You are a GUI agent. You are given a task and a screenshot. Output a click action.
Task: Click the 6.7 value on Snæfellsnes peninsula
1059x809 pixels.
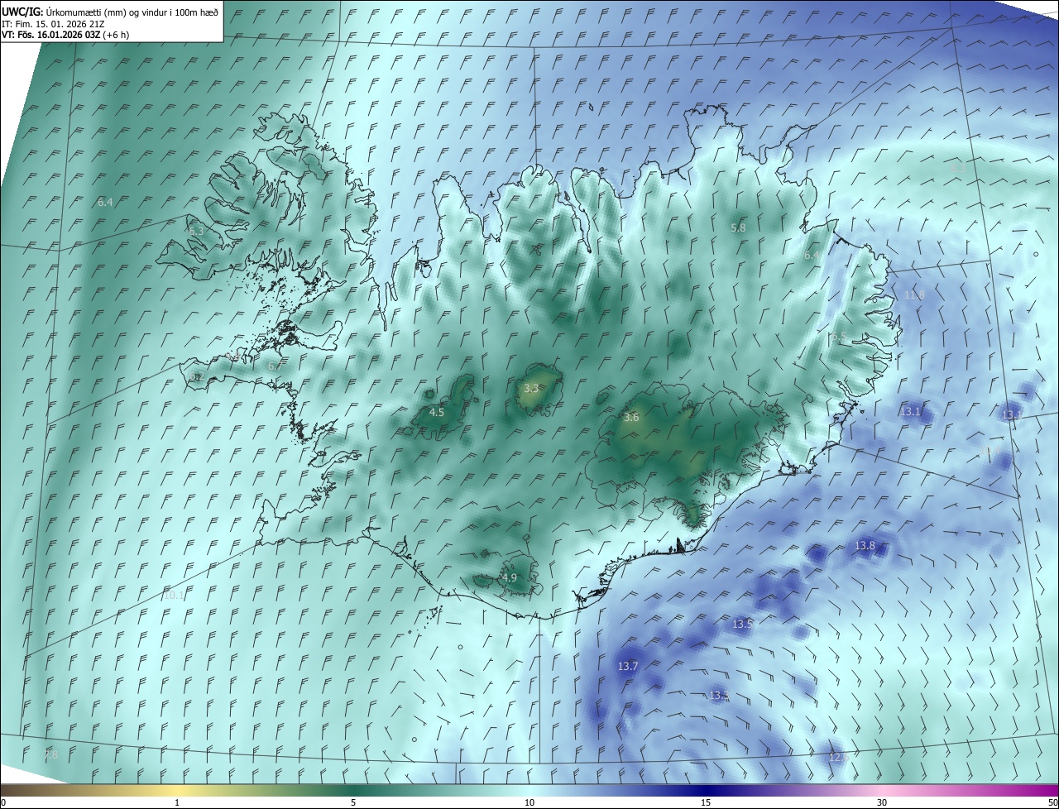(274, 366)
